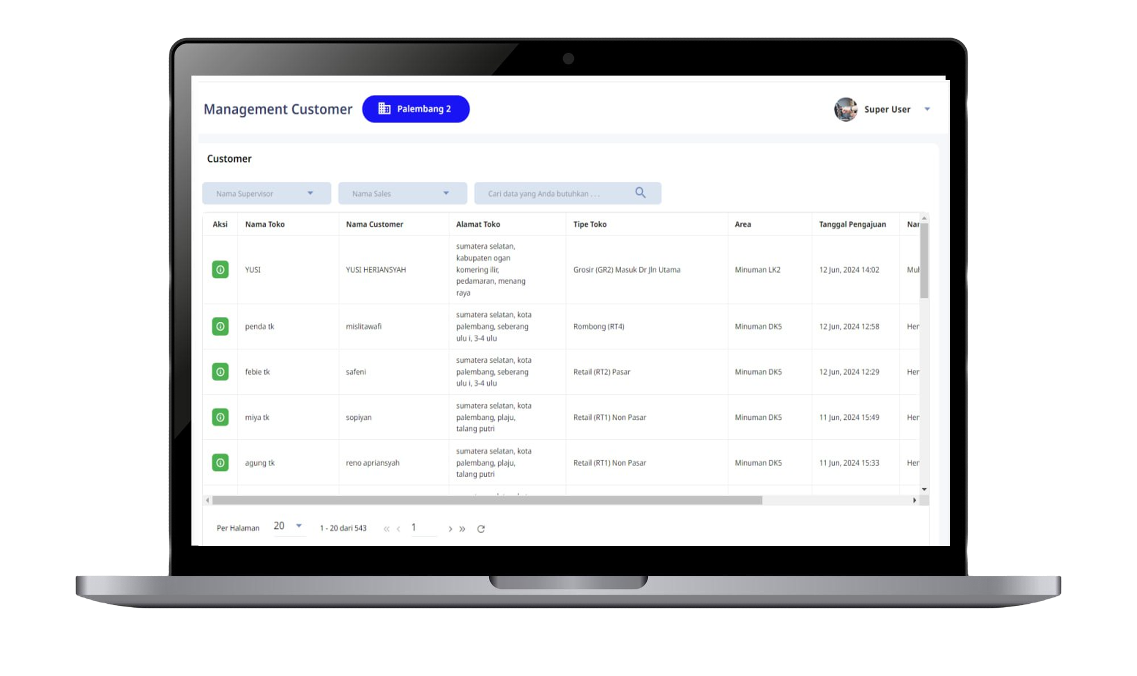Expand the Nama Sales dropdown
Viewport: 1137px width, 676px height.
(x=402, y=193)
